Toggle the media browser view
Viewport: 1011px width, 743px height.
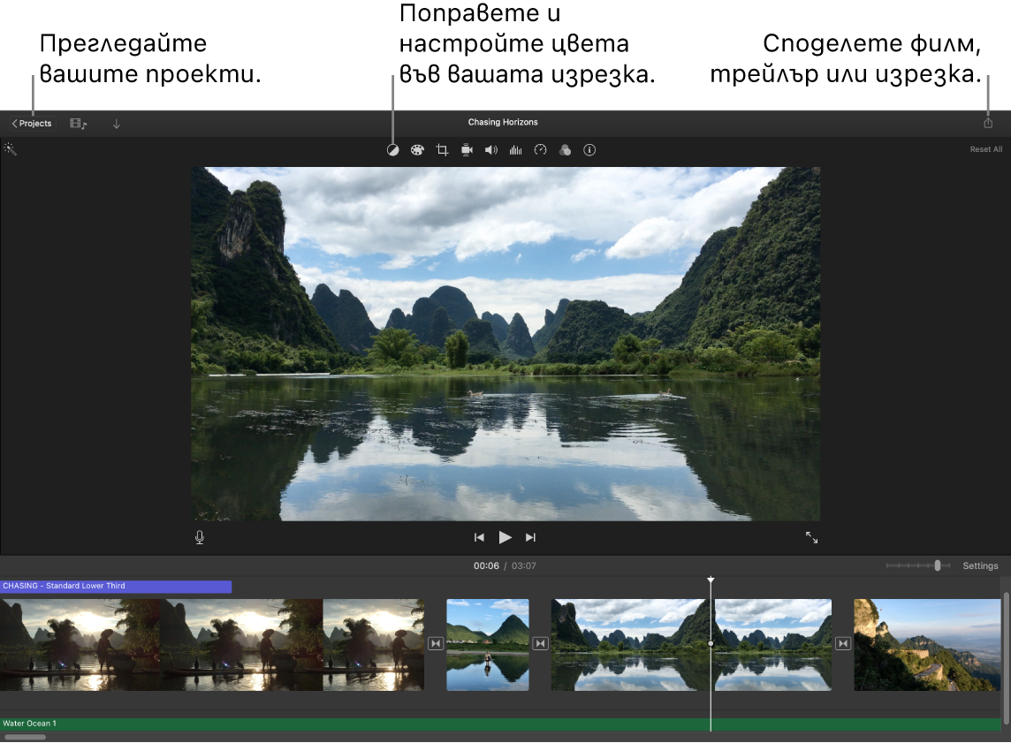[x=78, y=123]
